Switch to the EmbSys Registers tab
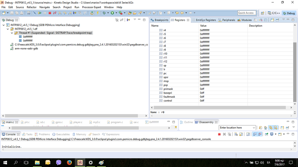 point(204,20)
